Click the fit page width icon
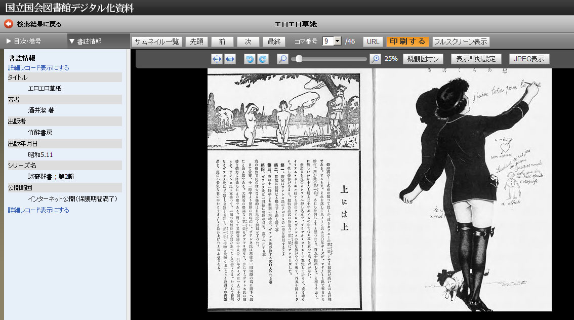The image size is (574, 320). pos(230,59)
